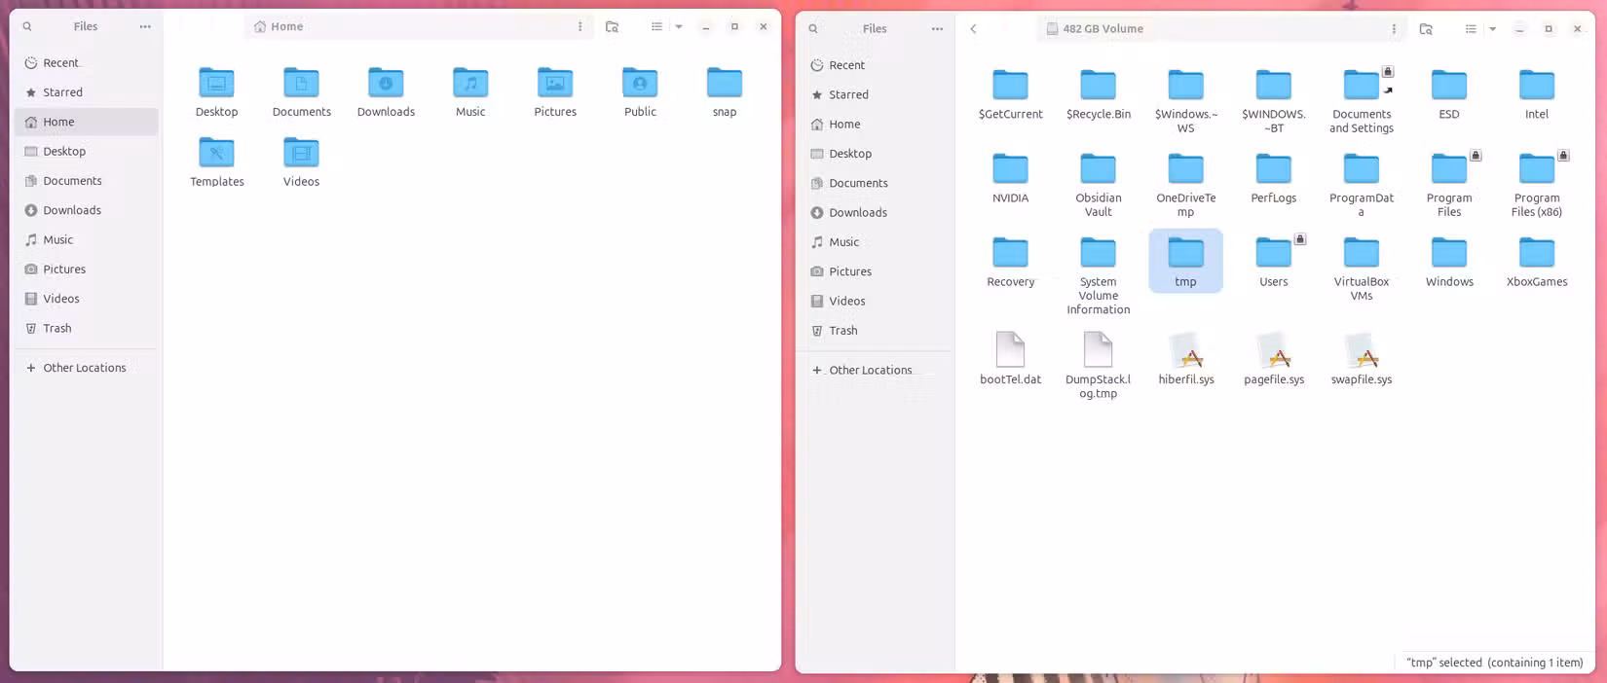
Task: Click search icon in right Files window
Action: coord(813,29)
